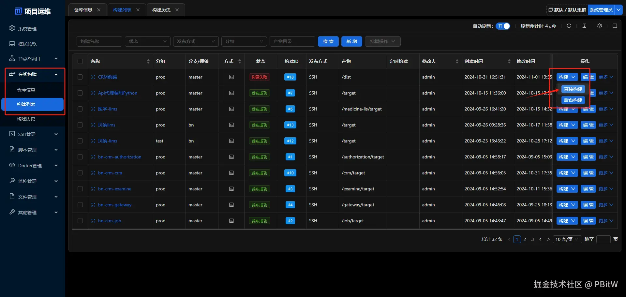This screenshot has width=626, height=297.
Task: Open the 批量操作 dropdown
Action: click(x=383, y=41)
